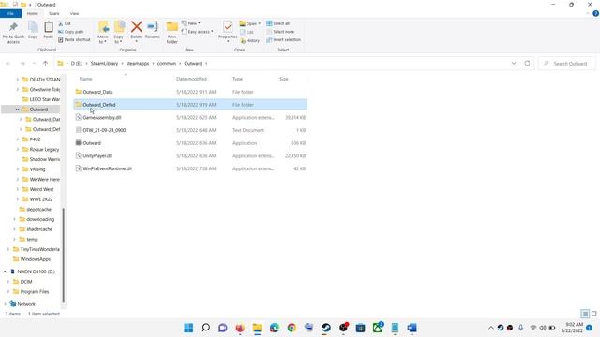Viewport: 600px width, 337px height.
Task: Open Word from taskbar
Action: click(412, 328)
